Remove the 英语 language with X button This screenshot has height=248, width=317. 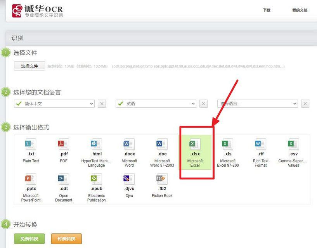pos(203,104)
